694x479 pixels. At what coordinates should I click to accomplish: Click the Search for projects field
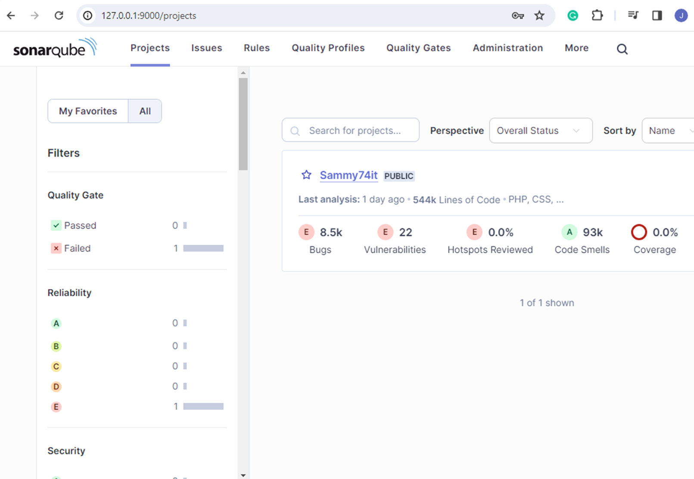click(x=355, y=131)
